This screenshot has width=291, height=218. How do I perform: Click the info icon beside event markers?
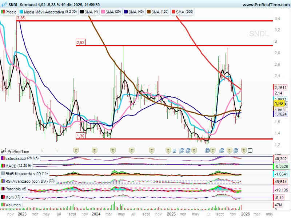(x=250, y=150)
